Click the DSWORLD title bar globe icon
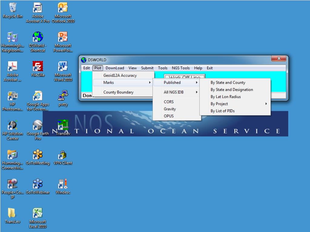Screen dimensions: 310x232 coord(84,60)
